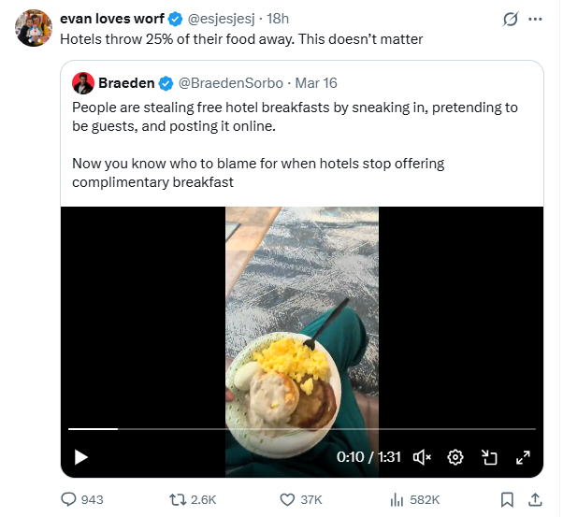Open the Grok explain icon on post
The image size is (563, 517).
(x=511, y=19)
